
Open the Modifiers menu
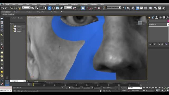coord(43,4)
